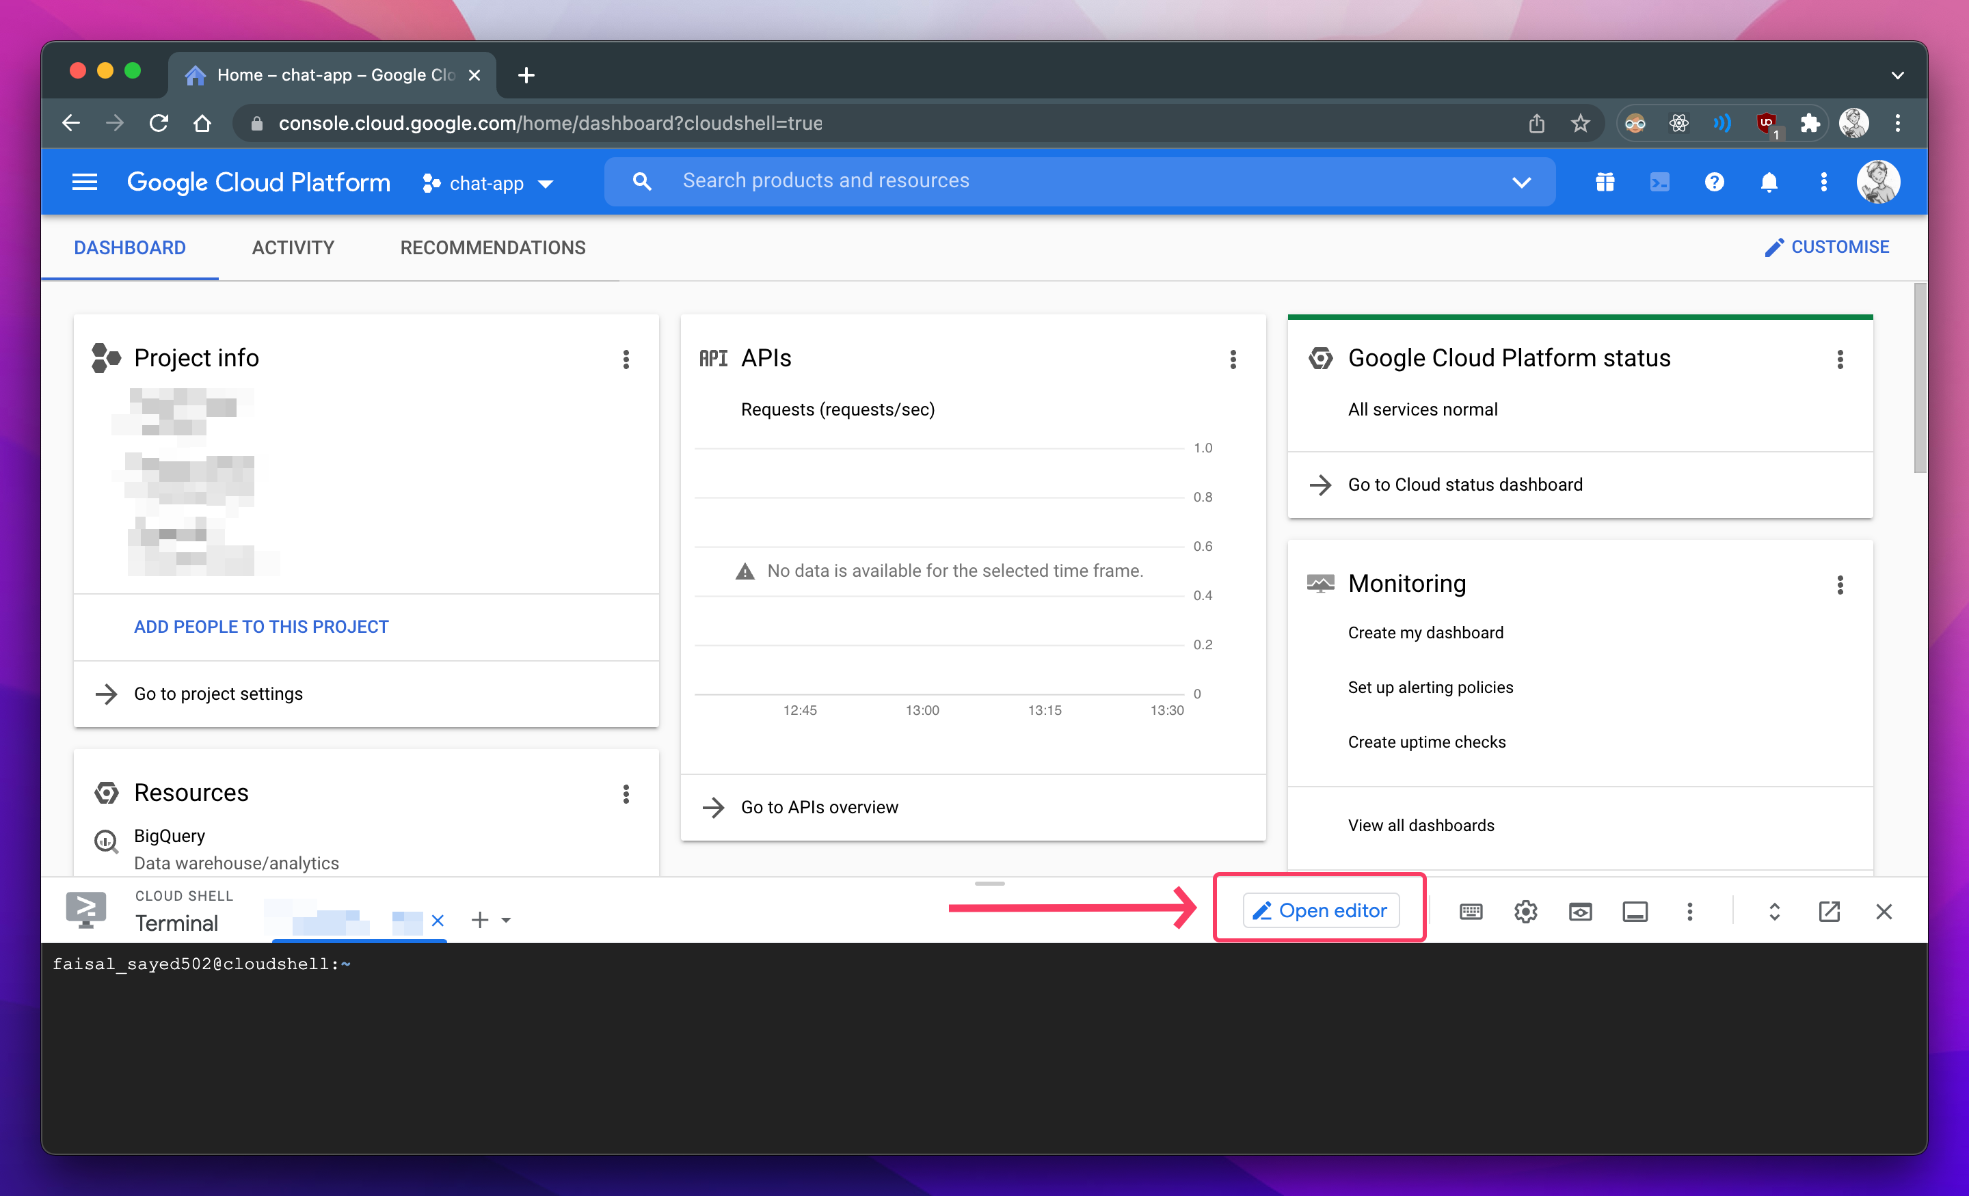1969x1196 pixels.
Task: Bookmark this page with star icon
Action: pos(1580,123)
